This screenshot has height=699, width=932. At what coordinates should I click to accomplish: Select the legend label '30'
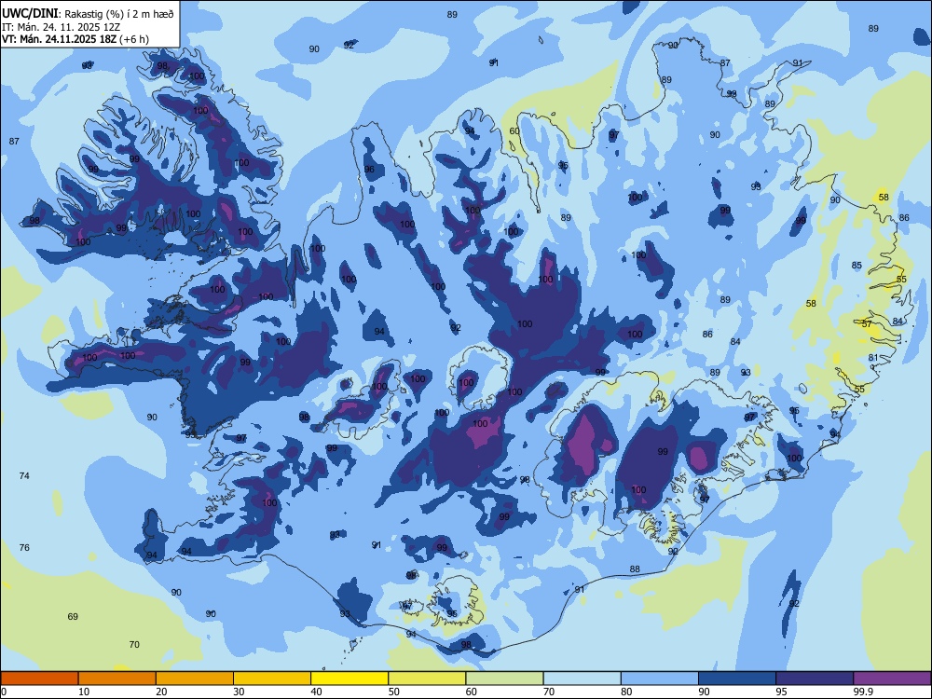click(x=239, y=692)
